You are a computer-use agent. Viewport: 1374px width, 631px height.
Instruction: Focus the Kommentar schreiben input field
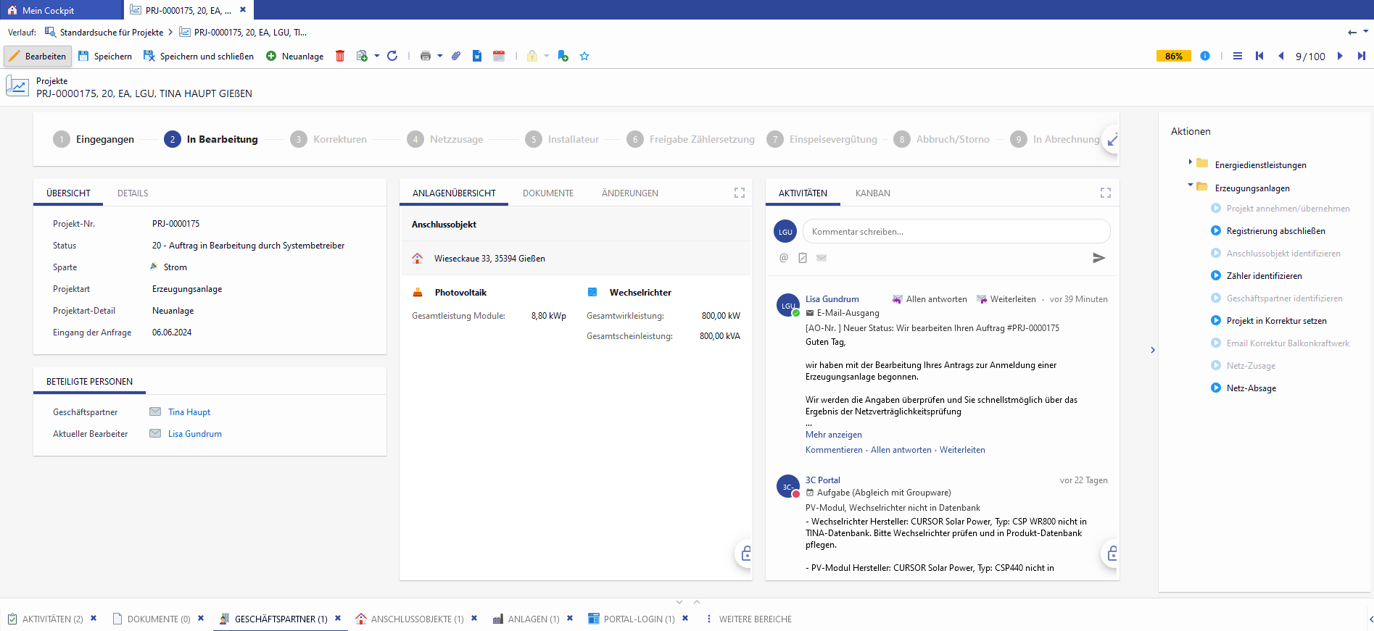click(x=956, y=232)
